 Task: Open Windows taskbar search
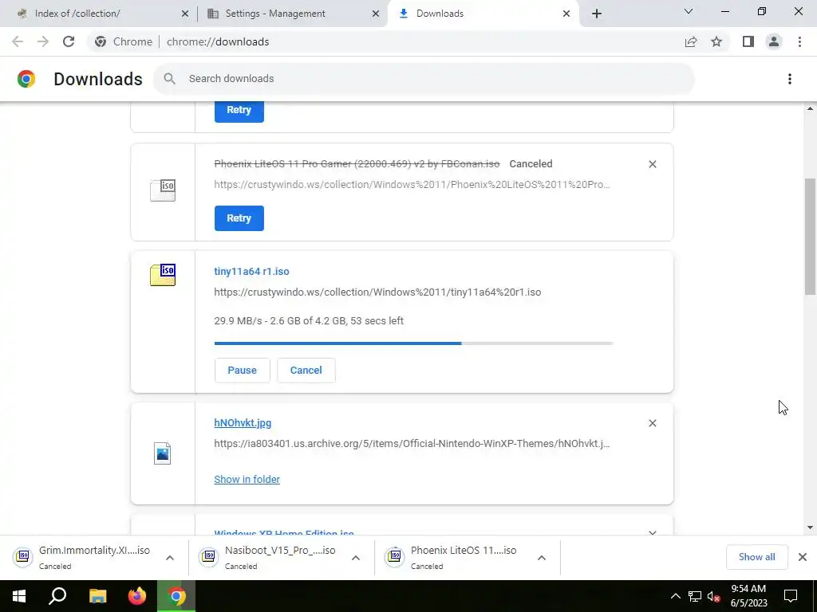[57, 596]
